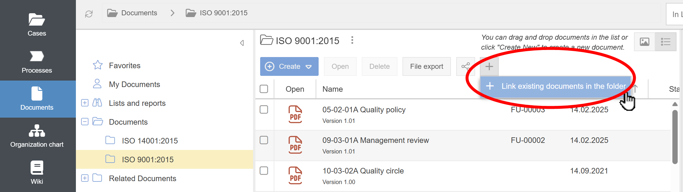Viewport: 683px width, 192px height.
Task: Toggle the select-all checkbox in header
Action: 264,89
